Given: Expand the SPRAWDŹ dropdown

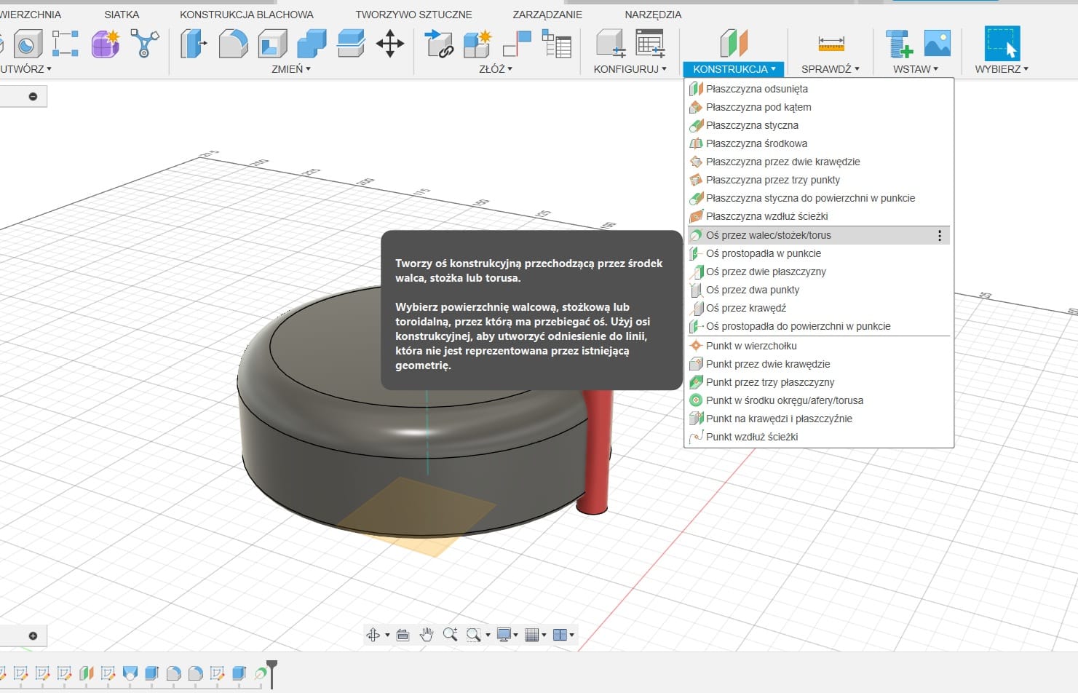Looking at the screenshot, I should 830,69.
